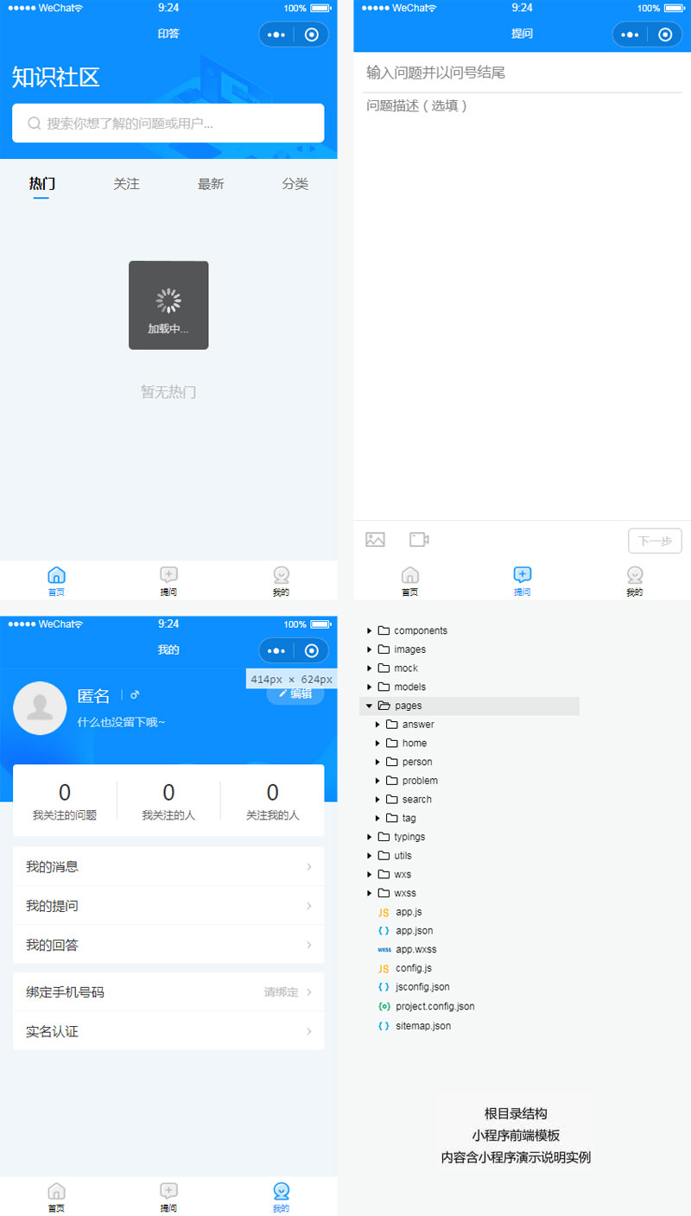
Task: Collapse the pages folder
Action: click(x=370, y=706)
